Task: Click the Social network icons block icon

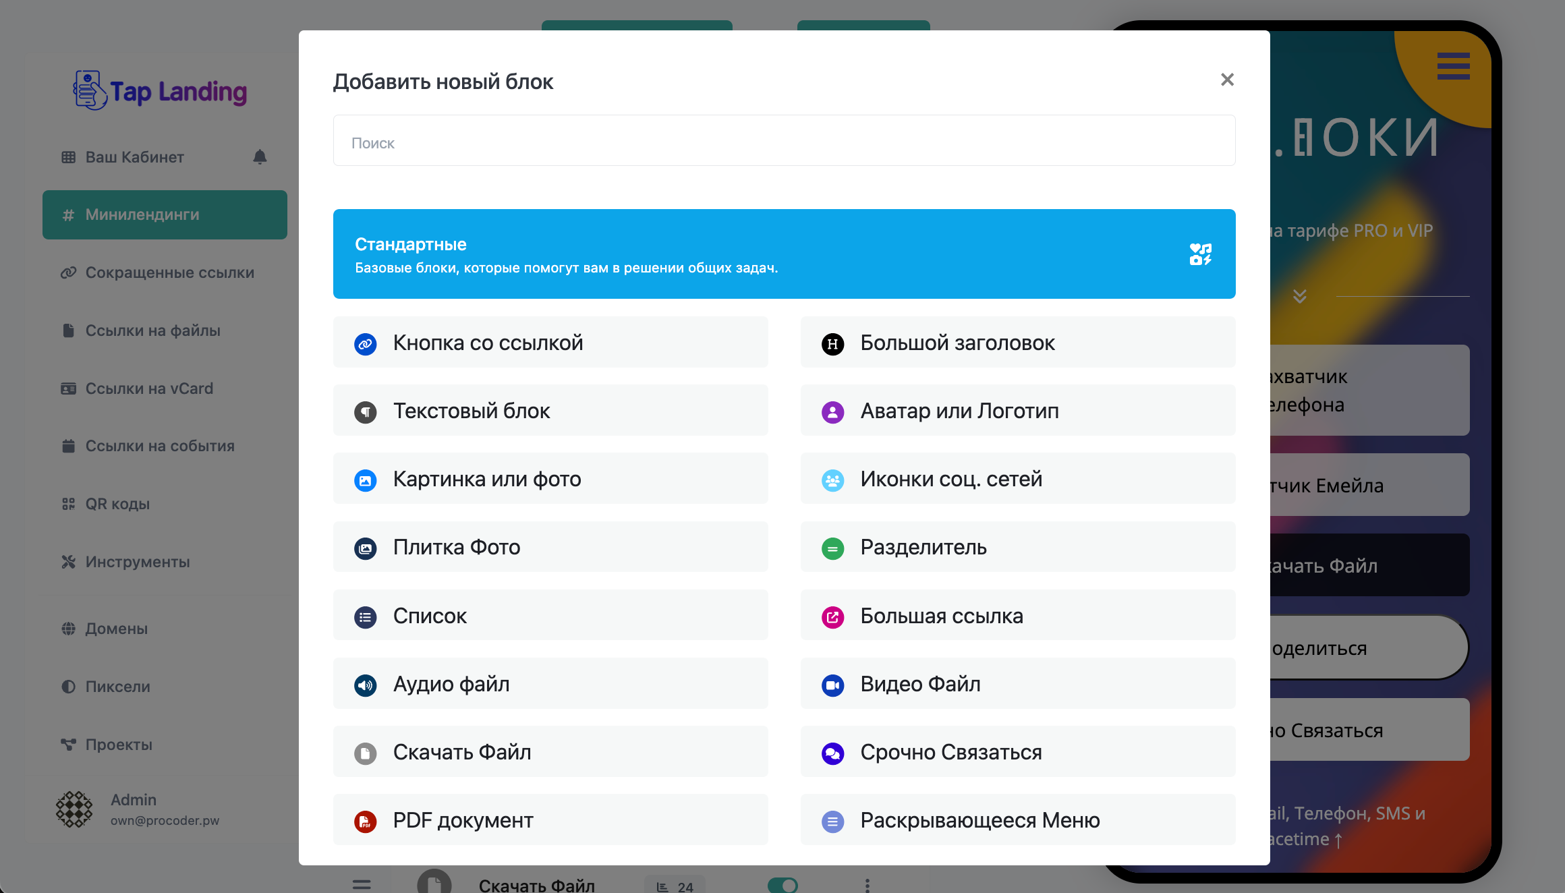Action: (832, 480)
